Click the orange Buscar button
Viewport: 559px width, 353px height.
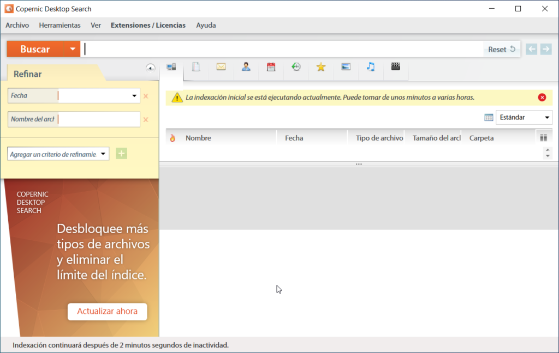point(35,49)
